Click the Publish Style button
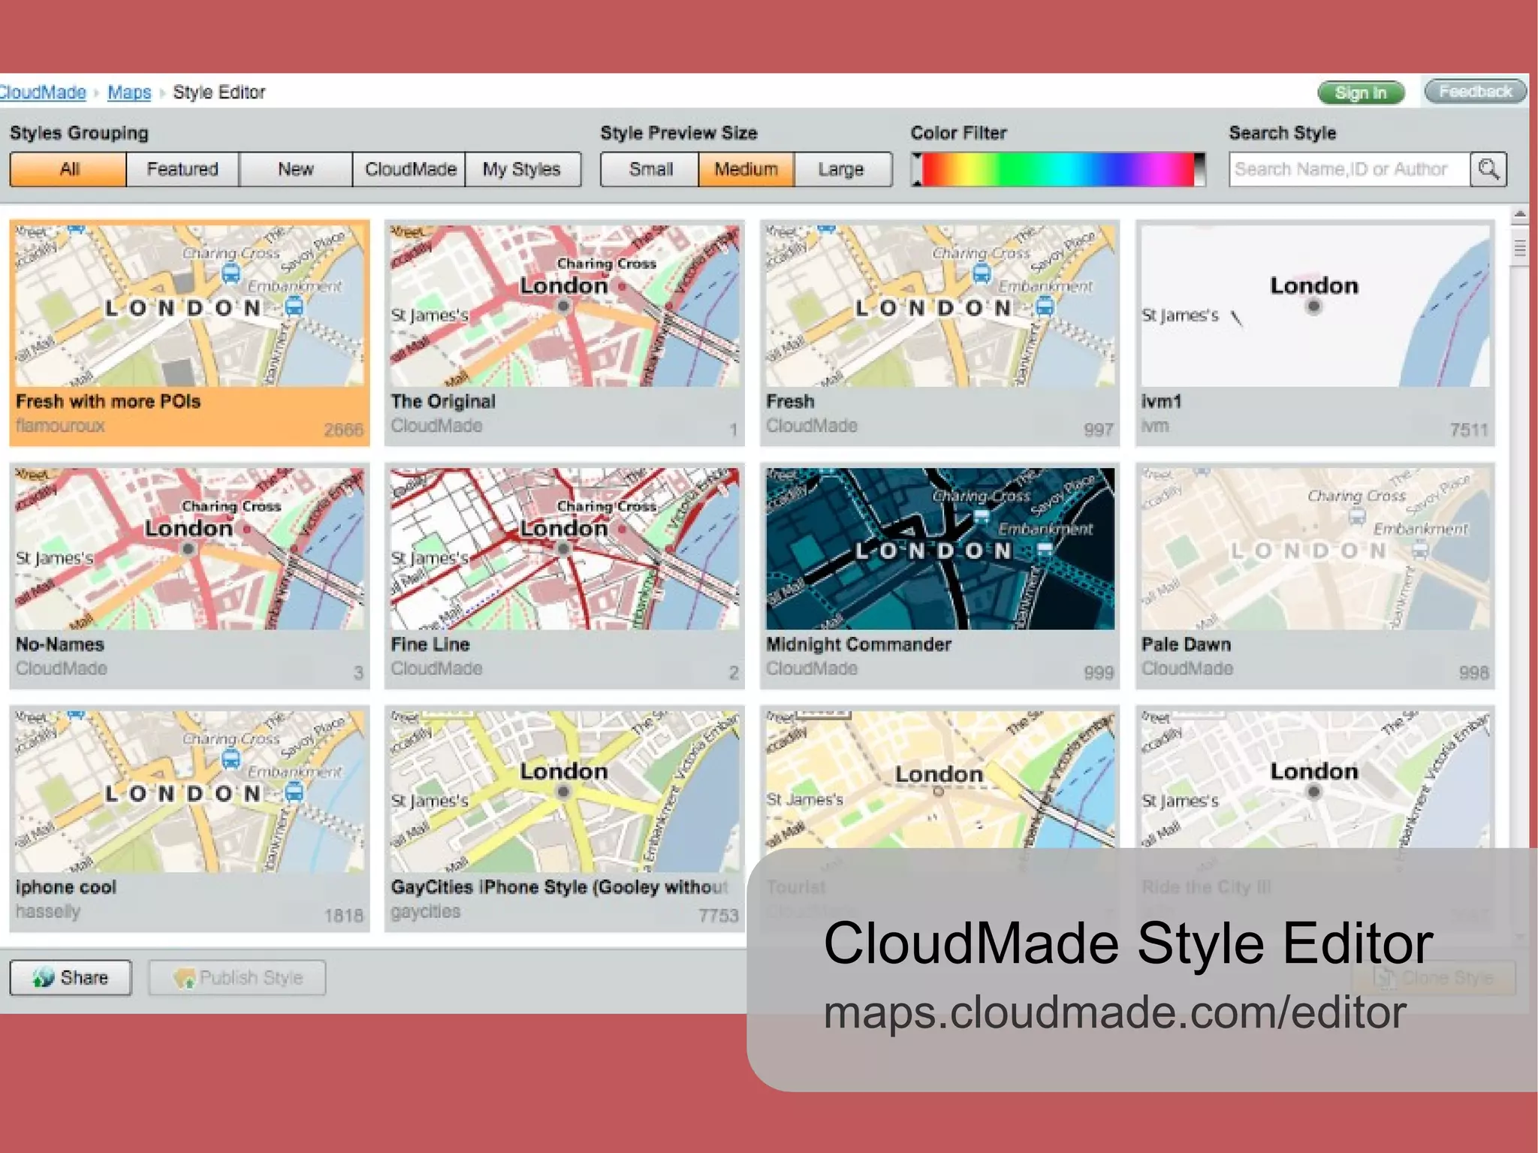Screen dimensions: 1538x1153 (237, 977)
